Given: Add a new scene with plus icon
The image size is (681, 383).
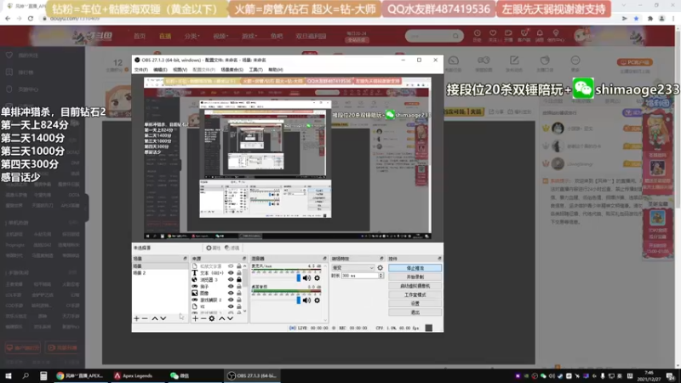Looking at the screenshot, I should coord(137,318).
